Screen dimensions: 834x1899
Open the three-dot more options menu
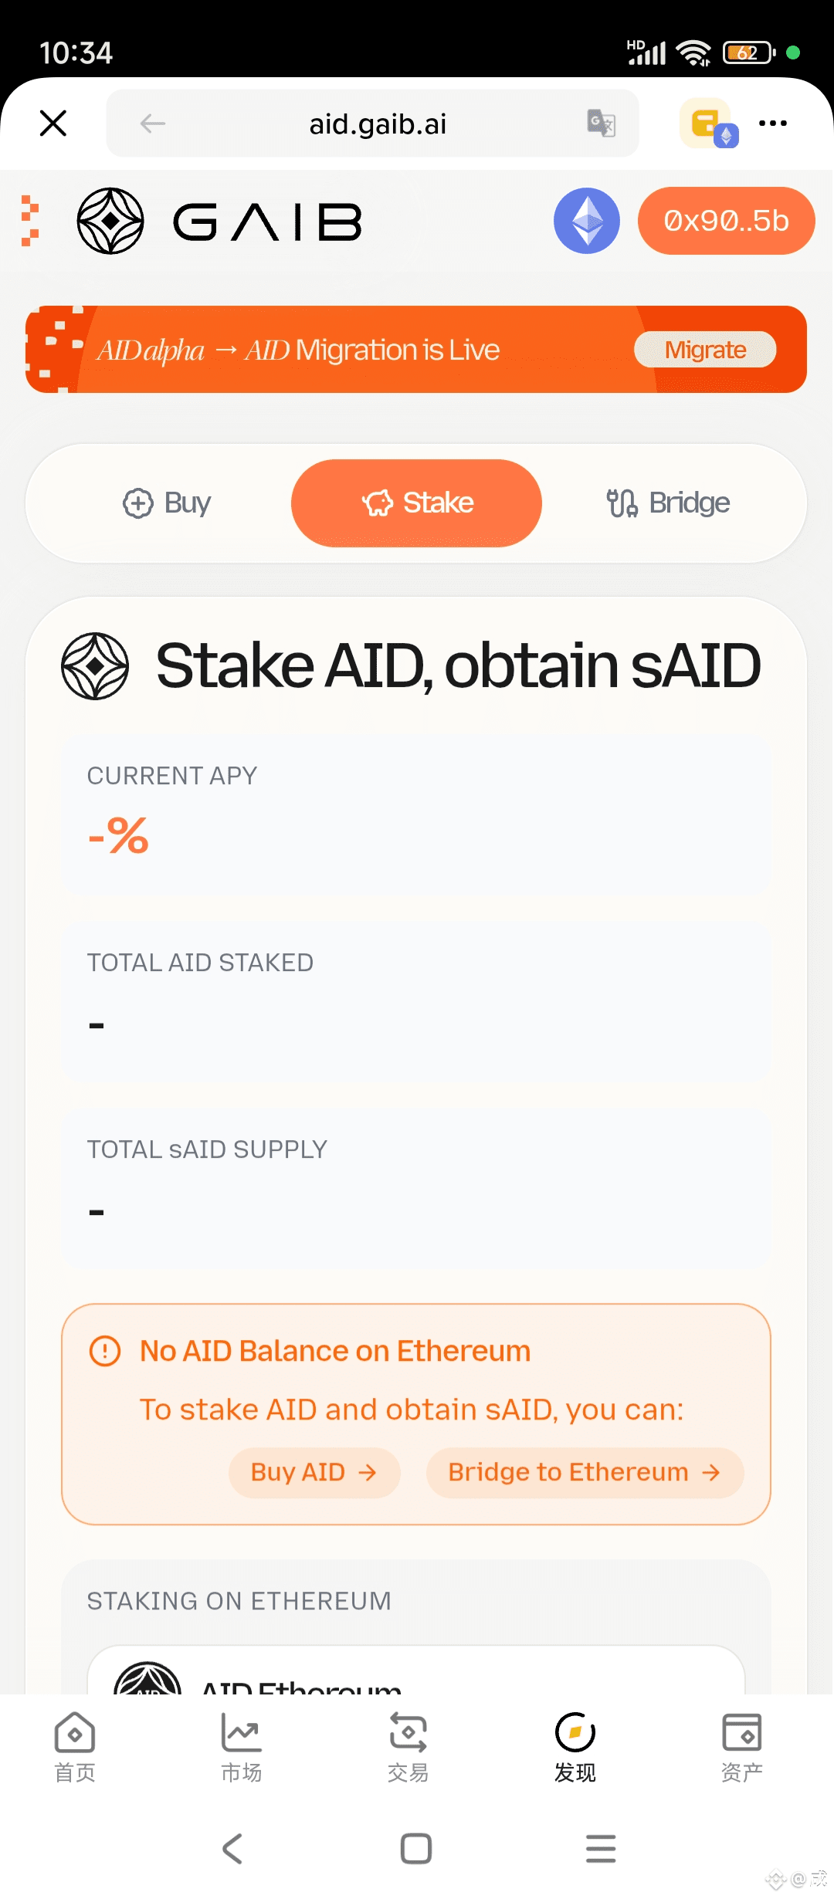[x=773, y=123]
